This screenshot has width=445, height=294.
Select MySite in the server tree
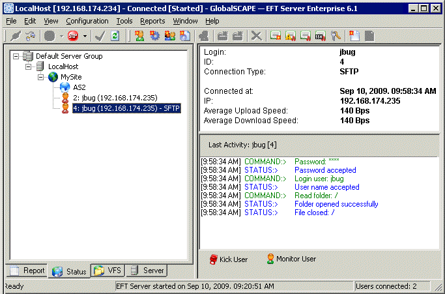click(71, 77)
